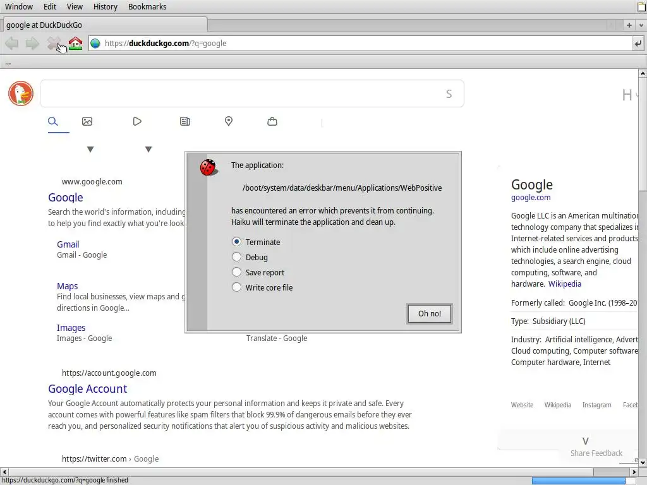Switch to Videos search icon

point(137,121)
